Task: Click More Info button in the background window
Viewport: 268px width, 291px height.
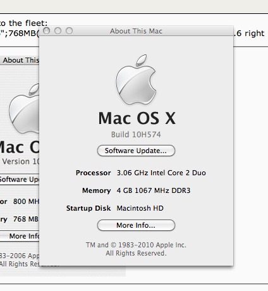Action: click(x=20, y=236)
